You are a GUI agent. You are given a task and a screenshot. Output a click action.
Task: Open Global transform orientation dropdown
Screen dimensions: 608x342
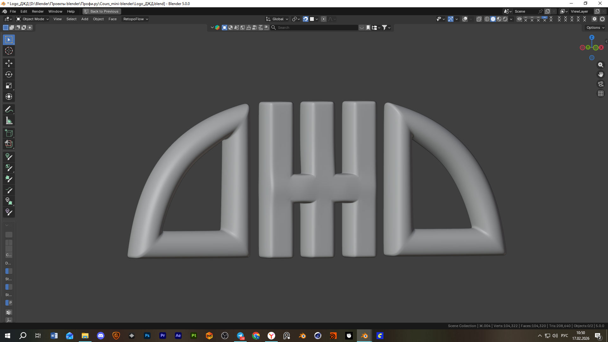point(277,19)
